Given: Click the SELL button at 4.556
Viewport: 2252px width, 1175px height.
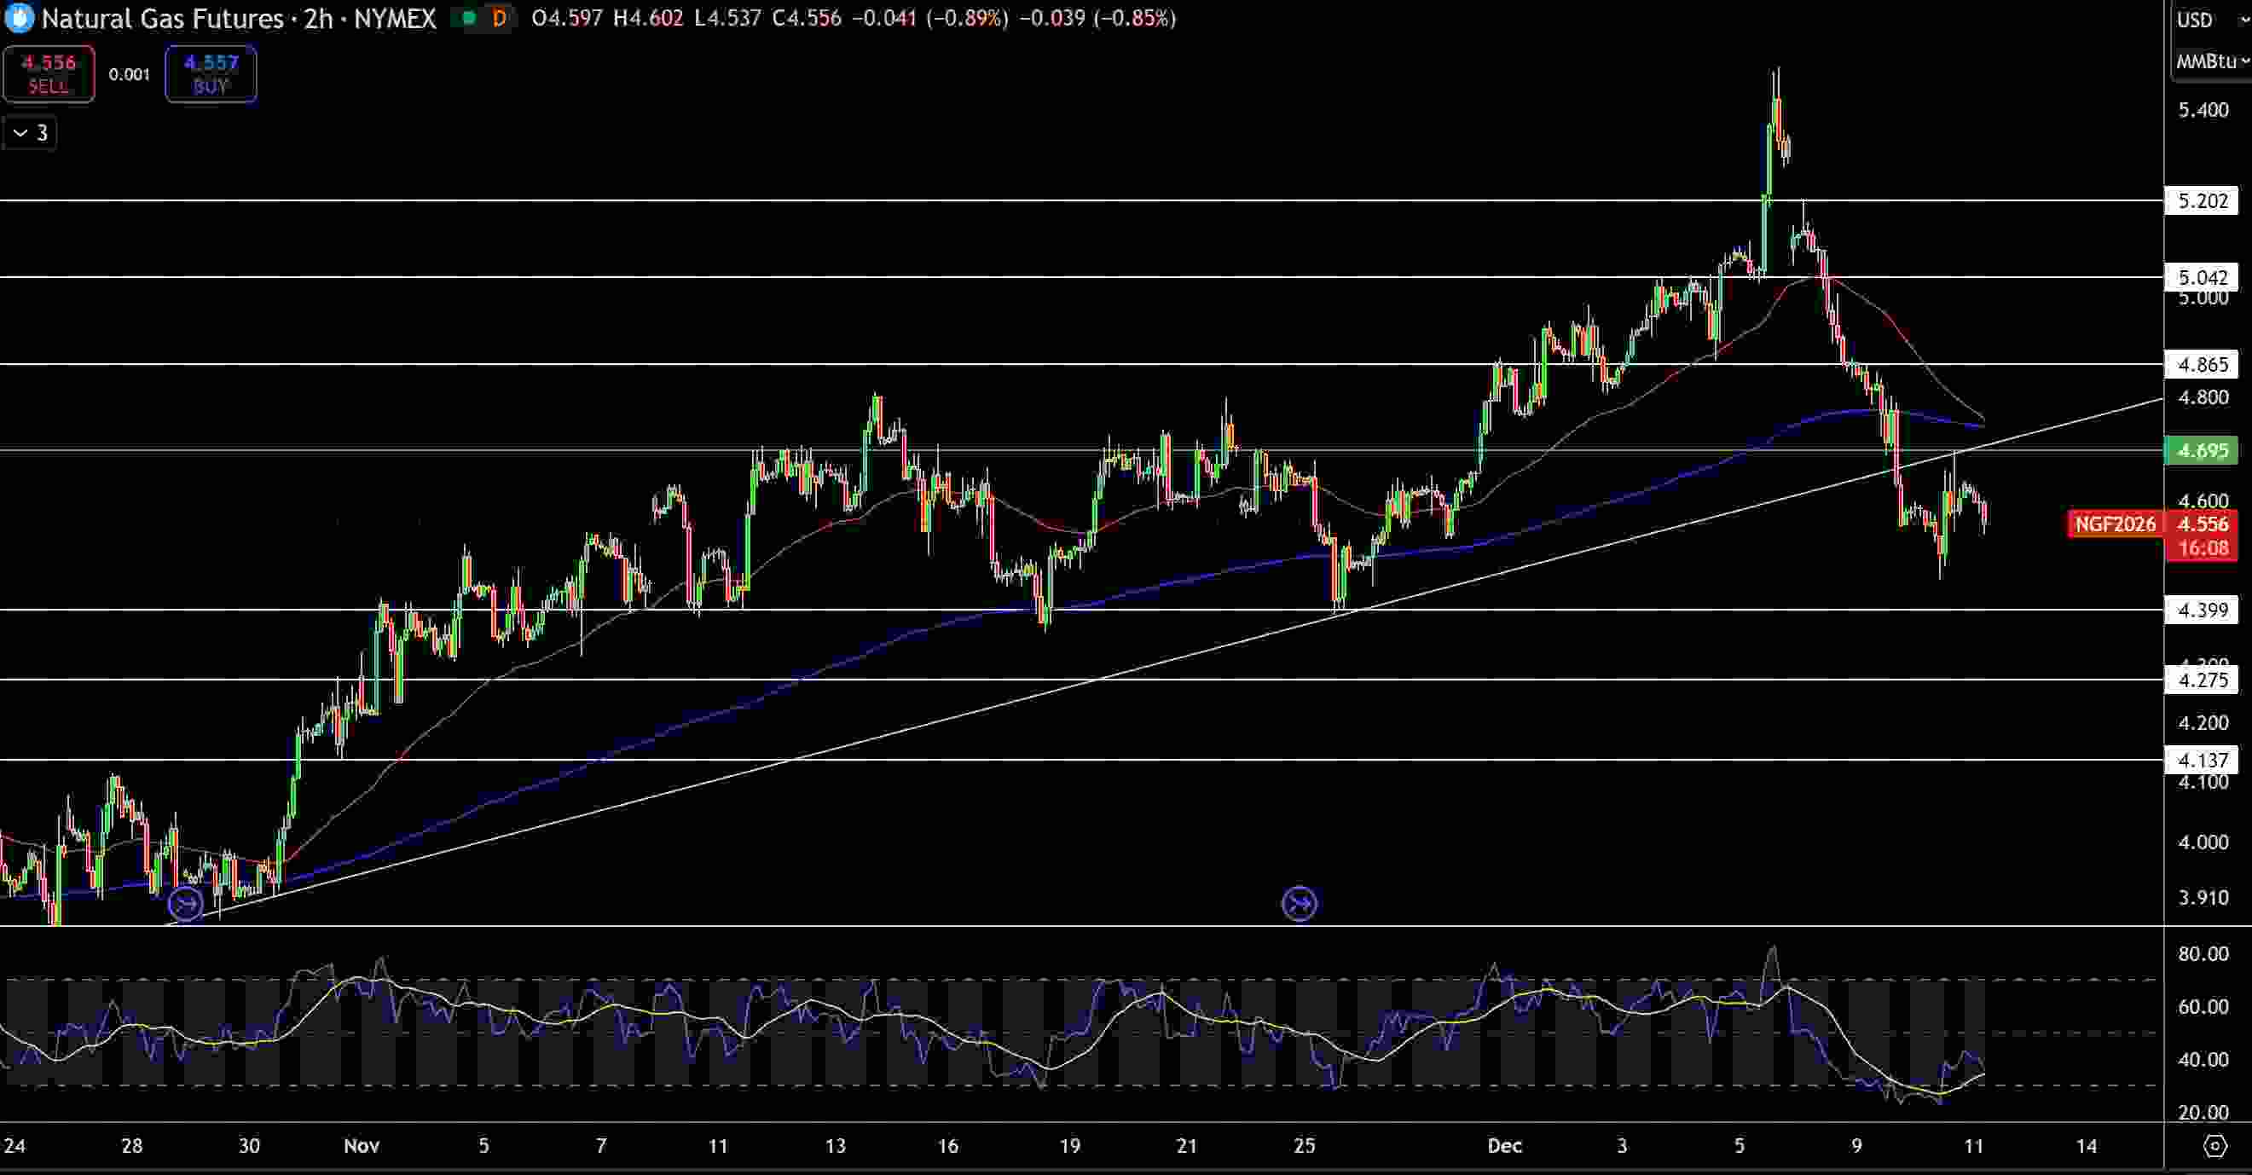Looking at the screenshot, I should [x=48, y=74].
